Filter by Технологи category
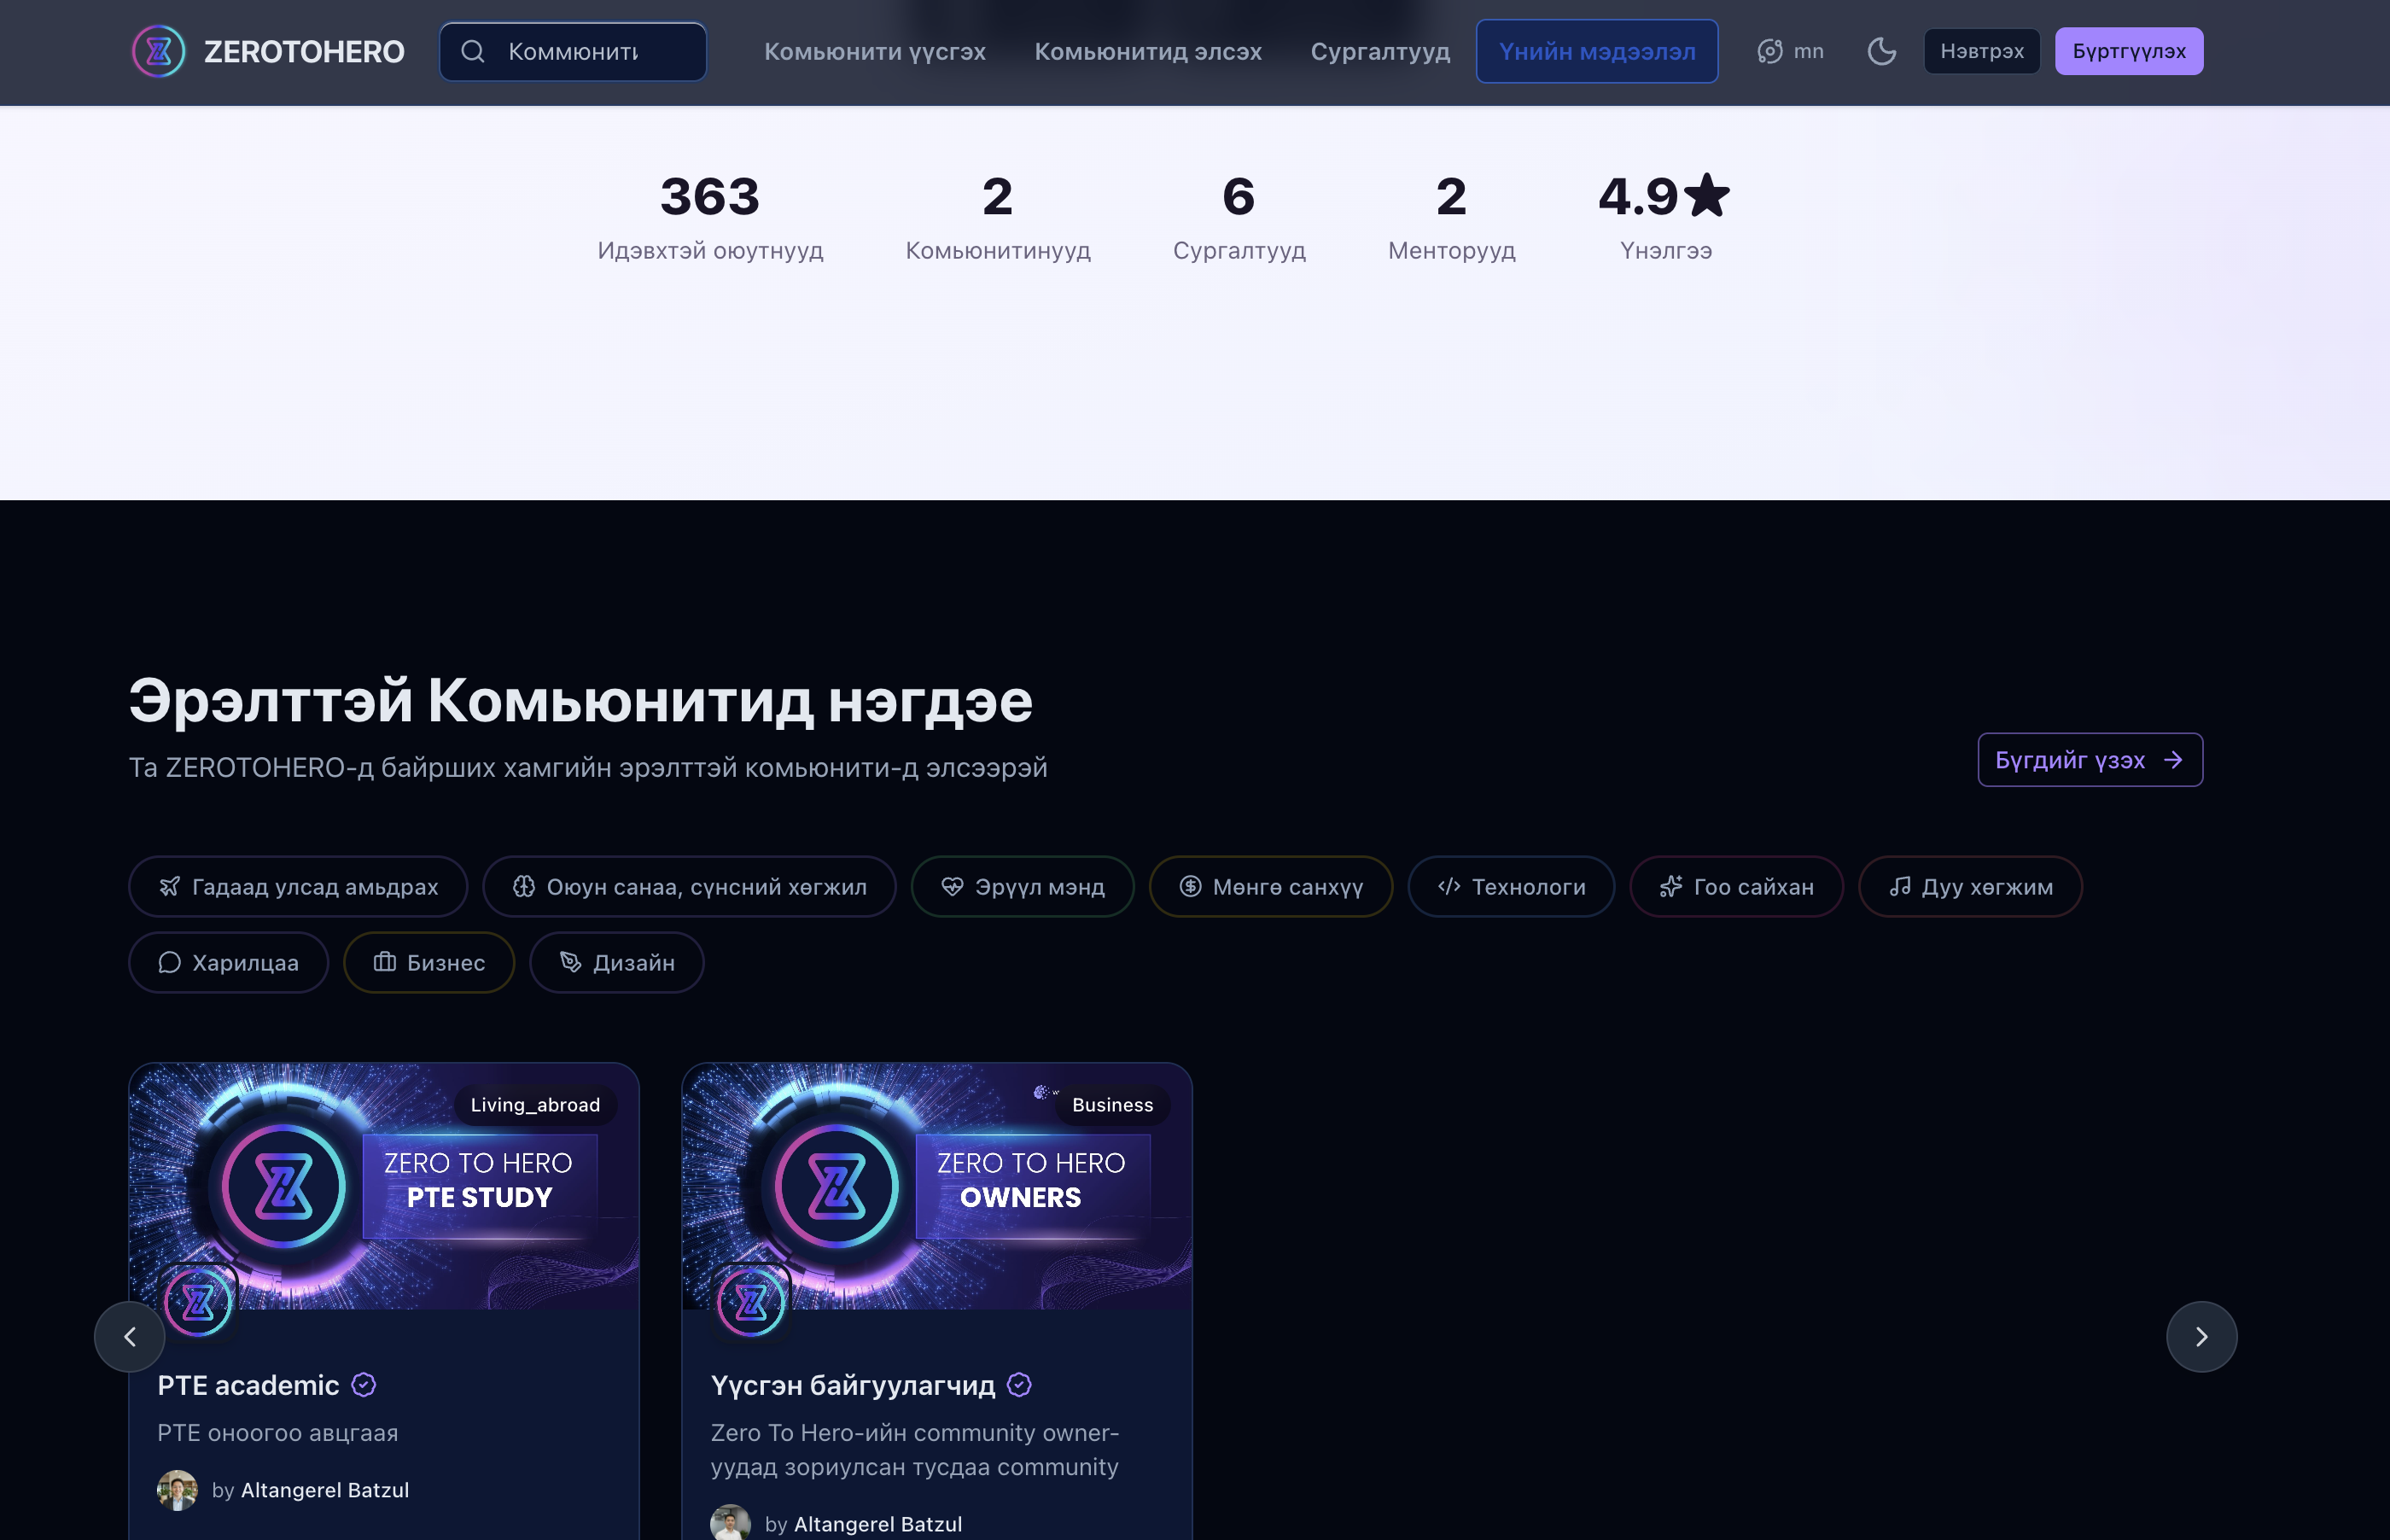This screenshot has height=1540, width=2390. pos(1512,886)
